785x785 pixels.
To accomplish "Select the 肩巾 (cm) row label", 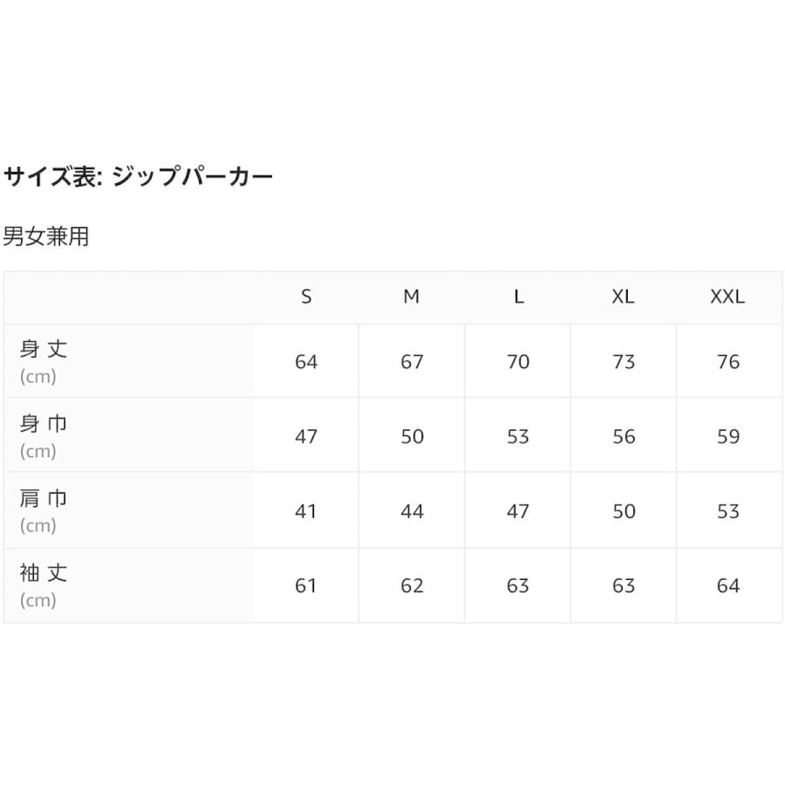I will 43,510.
